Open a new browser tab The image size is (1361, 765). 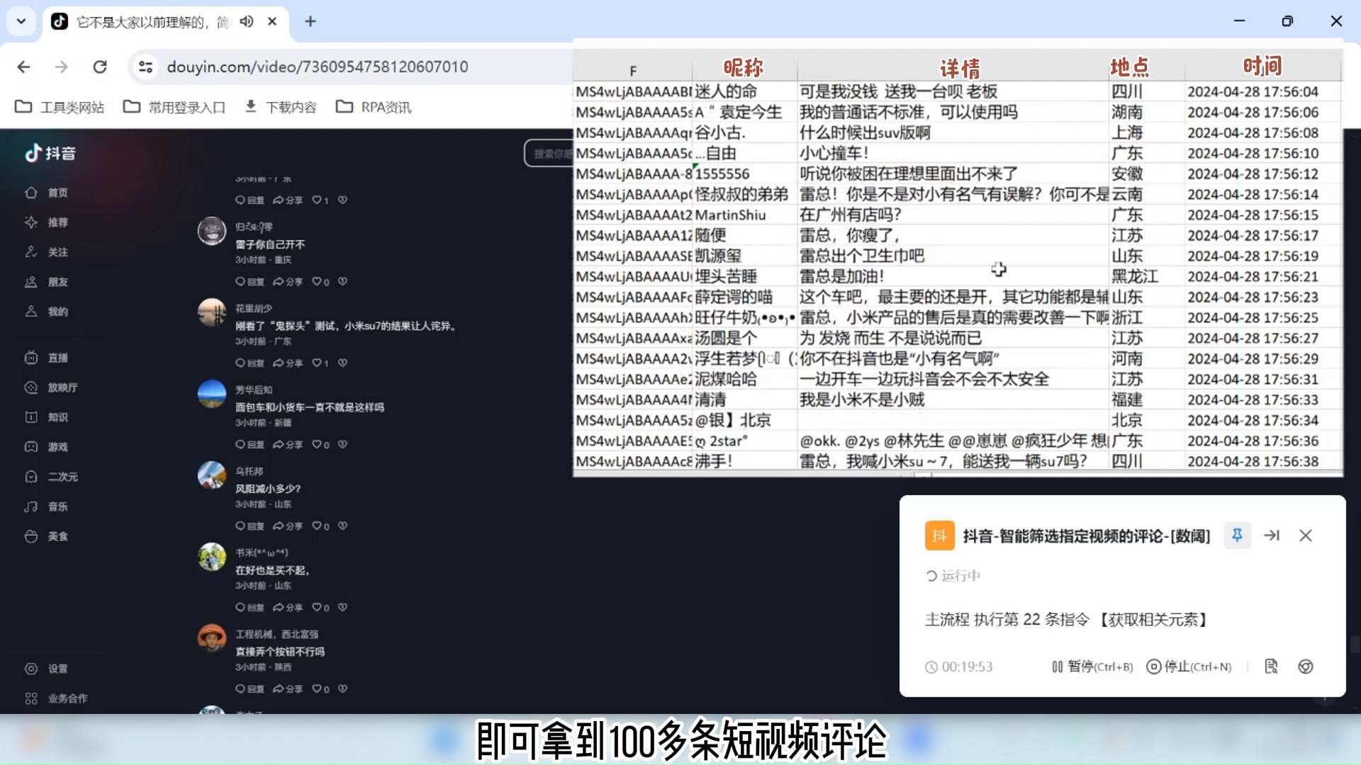point(310,21)
